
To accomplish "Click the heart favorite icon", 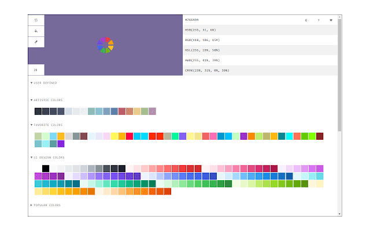I will click(331, 20).
